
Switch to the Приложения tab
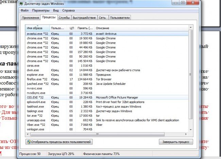(x=30, y=18)
